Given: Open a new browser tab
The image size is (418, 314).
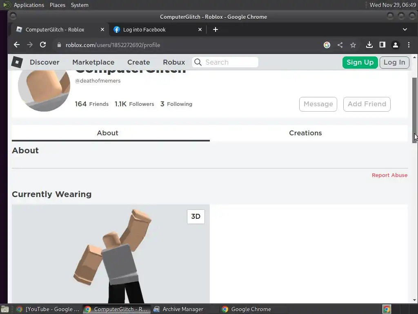Looking at the screenshot, I should [x=216, y=29].
